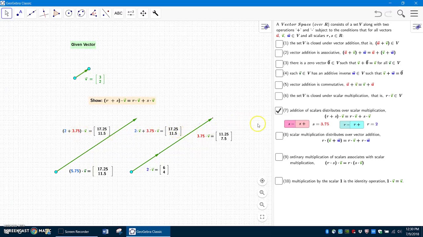Check box (10) multiplication by scalar 1
This screenshot has height=237, width=423.
click(279, 181)
